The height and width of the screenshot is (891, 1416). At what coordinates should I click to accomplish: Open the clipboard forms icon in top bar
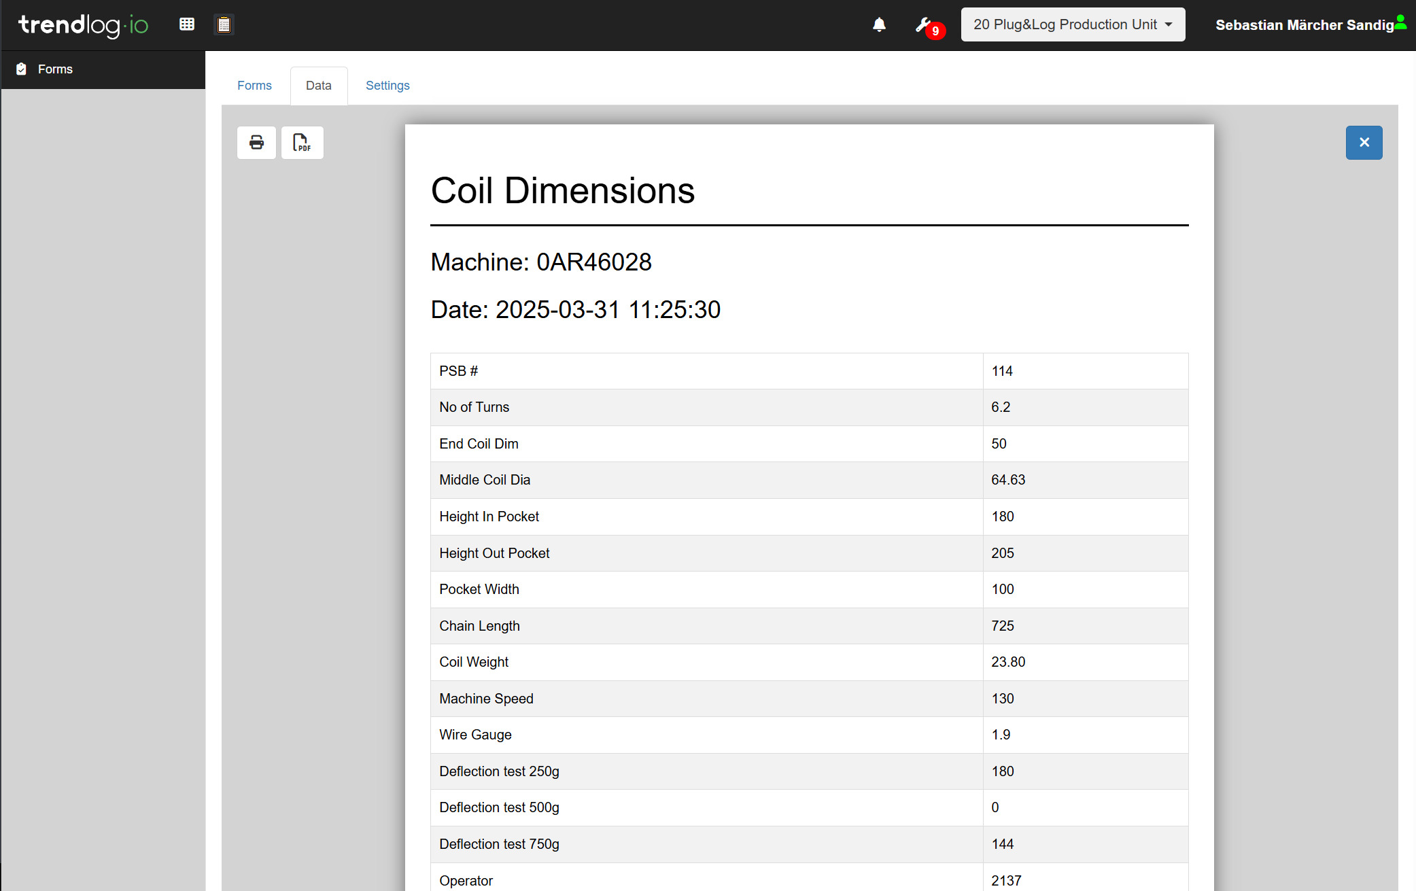(224, 25)
